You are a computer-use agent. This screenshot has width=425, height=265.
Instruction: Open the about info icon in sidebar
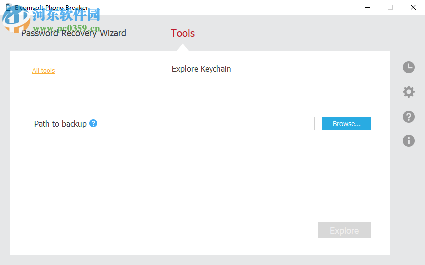click(409, 141)
